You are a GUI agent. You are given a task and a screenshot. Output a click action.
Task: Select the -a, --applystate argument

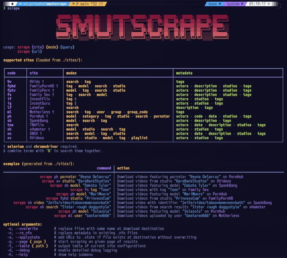coord(24,237)
